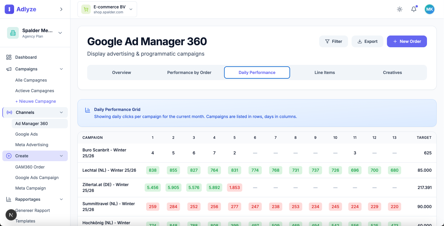Click the notification bell
Screen dimensions: 444x226
coord(414,9)
